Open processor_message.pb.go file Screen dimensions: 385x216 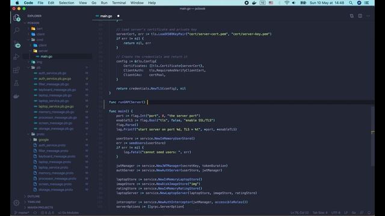pyautogui.click(x=58, y=118)
